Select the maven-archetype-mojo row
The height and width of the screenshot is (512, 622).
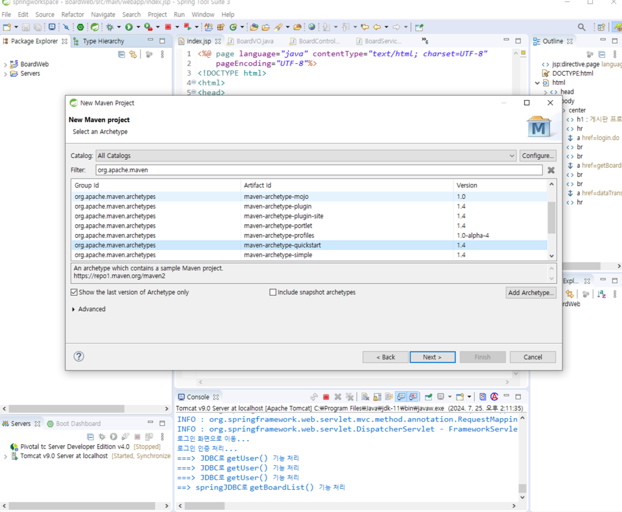(309, 196)
